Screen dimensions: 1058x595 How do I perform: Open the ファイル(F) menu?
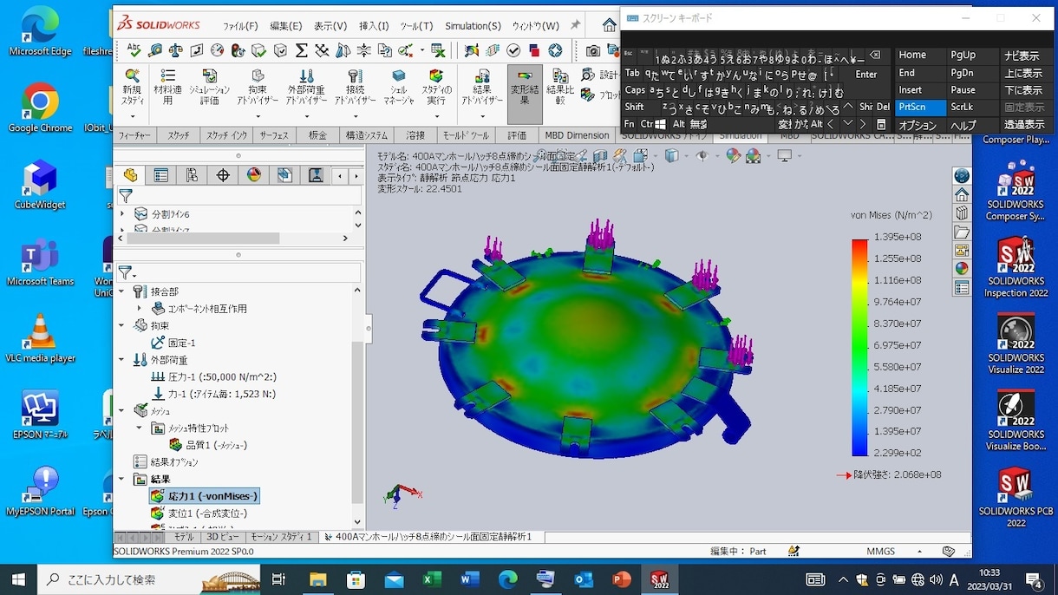[240, 26]
